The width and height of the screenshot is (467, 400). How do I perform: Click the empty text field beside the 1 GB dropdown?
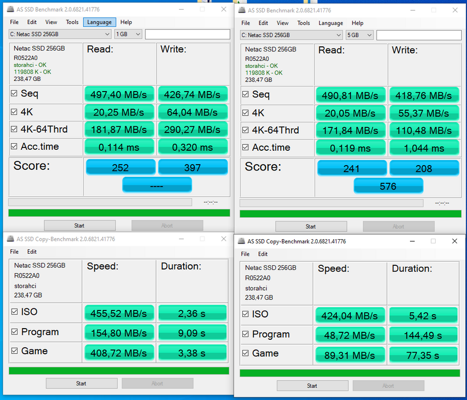[x=187, y=35]
